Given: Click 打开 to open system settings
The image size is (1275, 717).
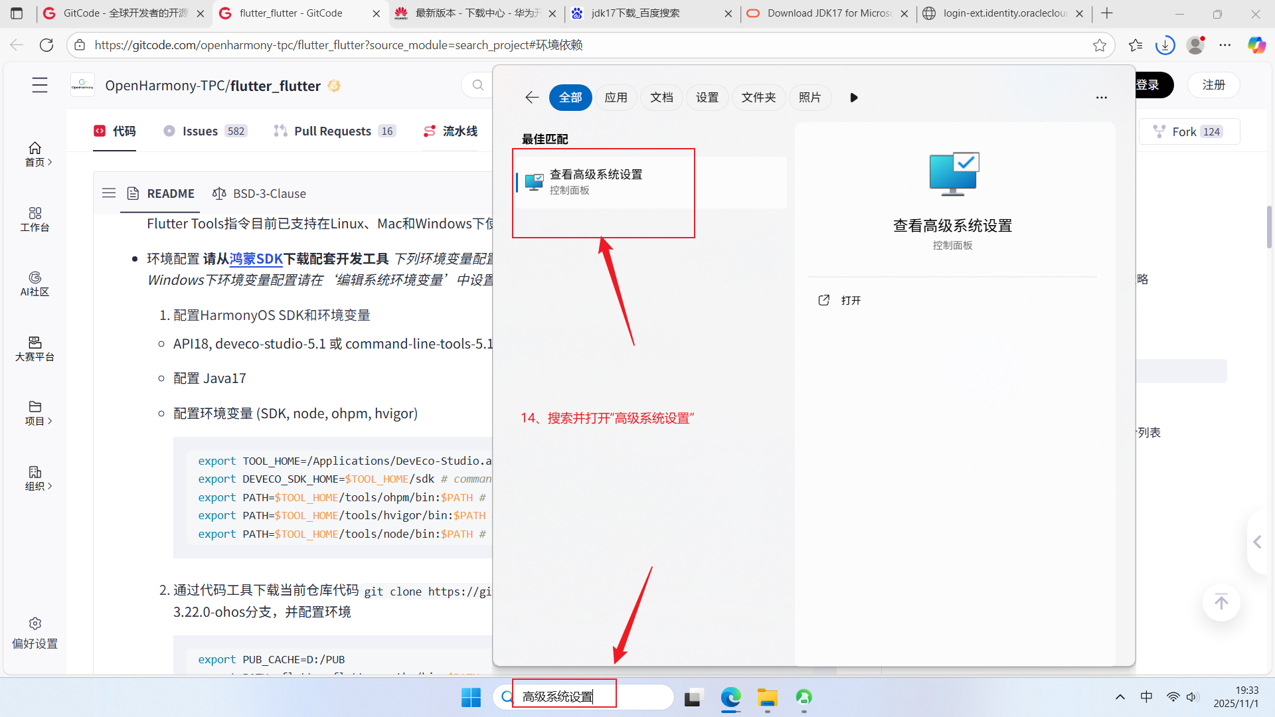Looking at the screenshot, I should pos(850,300).
